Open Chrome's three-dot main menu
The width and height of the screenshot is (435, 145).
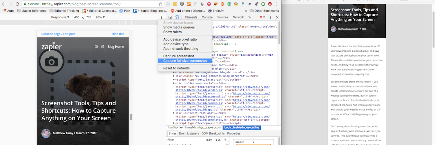click(x=277, y=4)
